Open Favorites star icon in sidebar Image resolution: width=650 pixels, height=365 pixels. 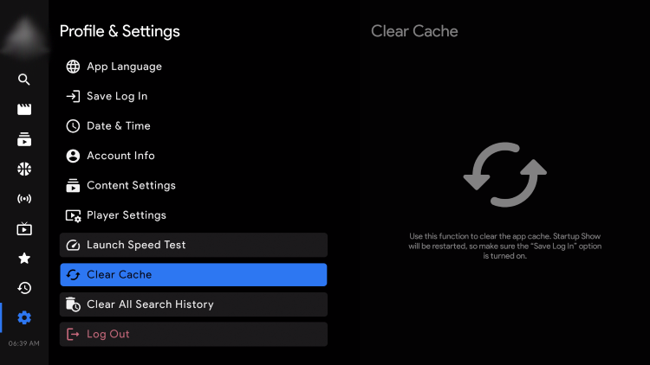pyautogui.click(x=24, y=258)
